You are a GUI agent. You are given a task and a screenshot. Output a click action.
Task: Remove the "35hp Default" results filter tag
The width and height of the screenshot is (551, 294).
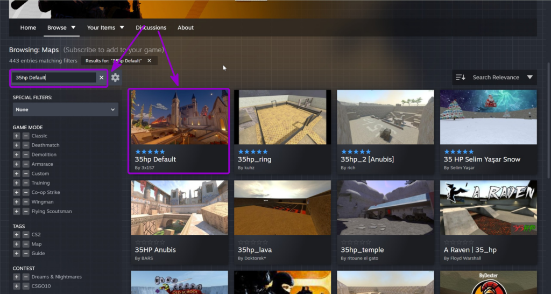click(x=150, y=60)
